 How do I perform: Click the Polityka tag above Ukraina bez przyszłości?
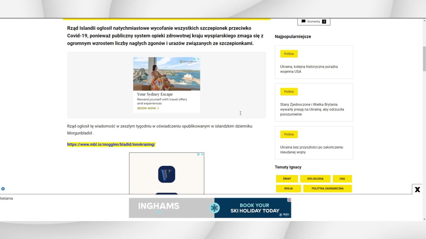[289, 134]
